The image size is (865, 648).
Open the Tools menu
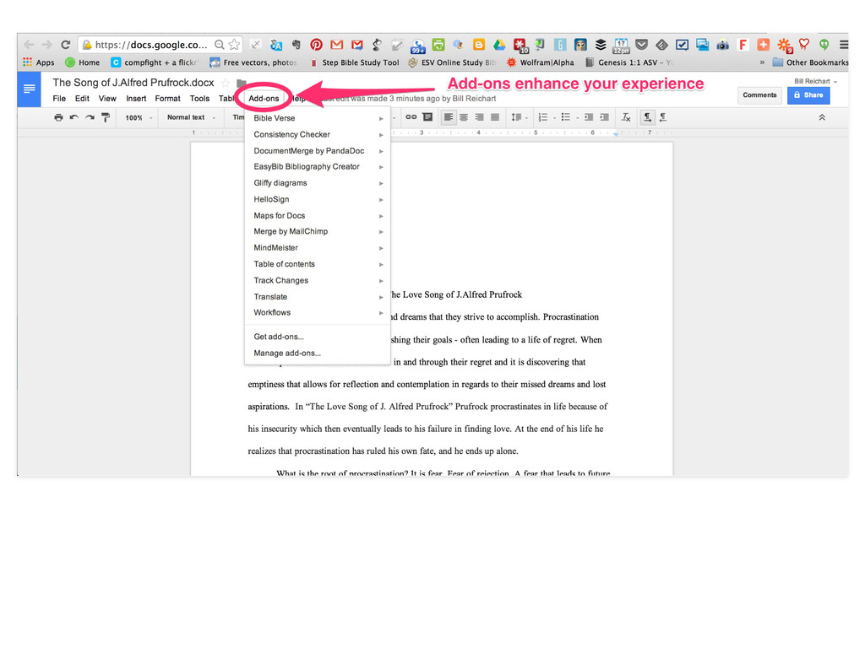(199, 99)
